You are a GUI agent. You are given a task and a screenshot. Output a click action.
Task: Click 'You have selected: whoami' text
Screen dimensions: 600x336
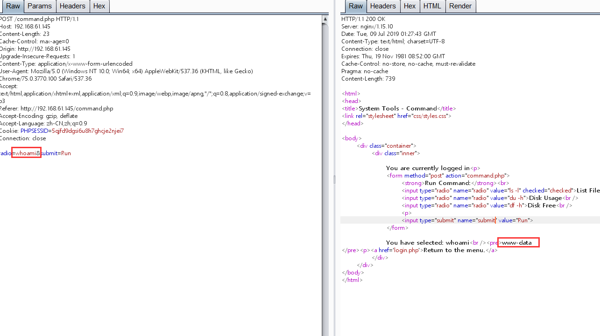pyautogui.click(x=428, y=243)
